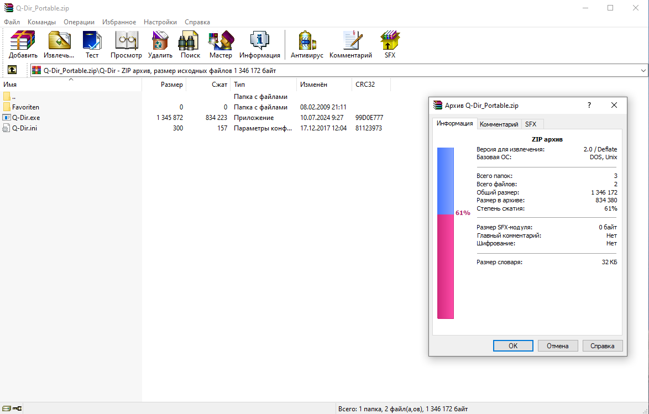
Task: Open the Просмотр (View) tool
Action: 126,40
